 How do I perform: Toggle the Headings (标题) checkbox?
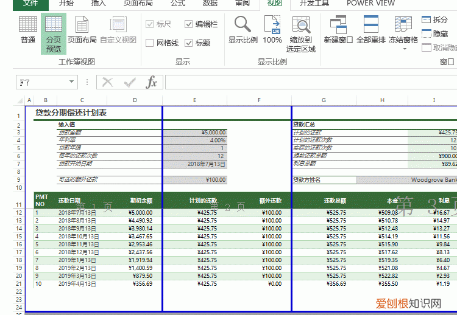pyautogui.click(x=188, y=43)
